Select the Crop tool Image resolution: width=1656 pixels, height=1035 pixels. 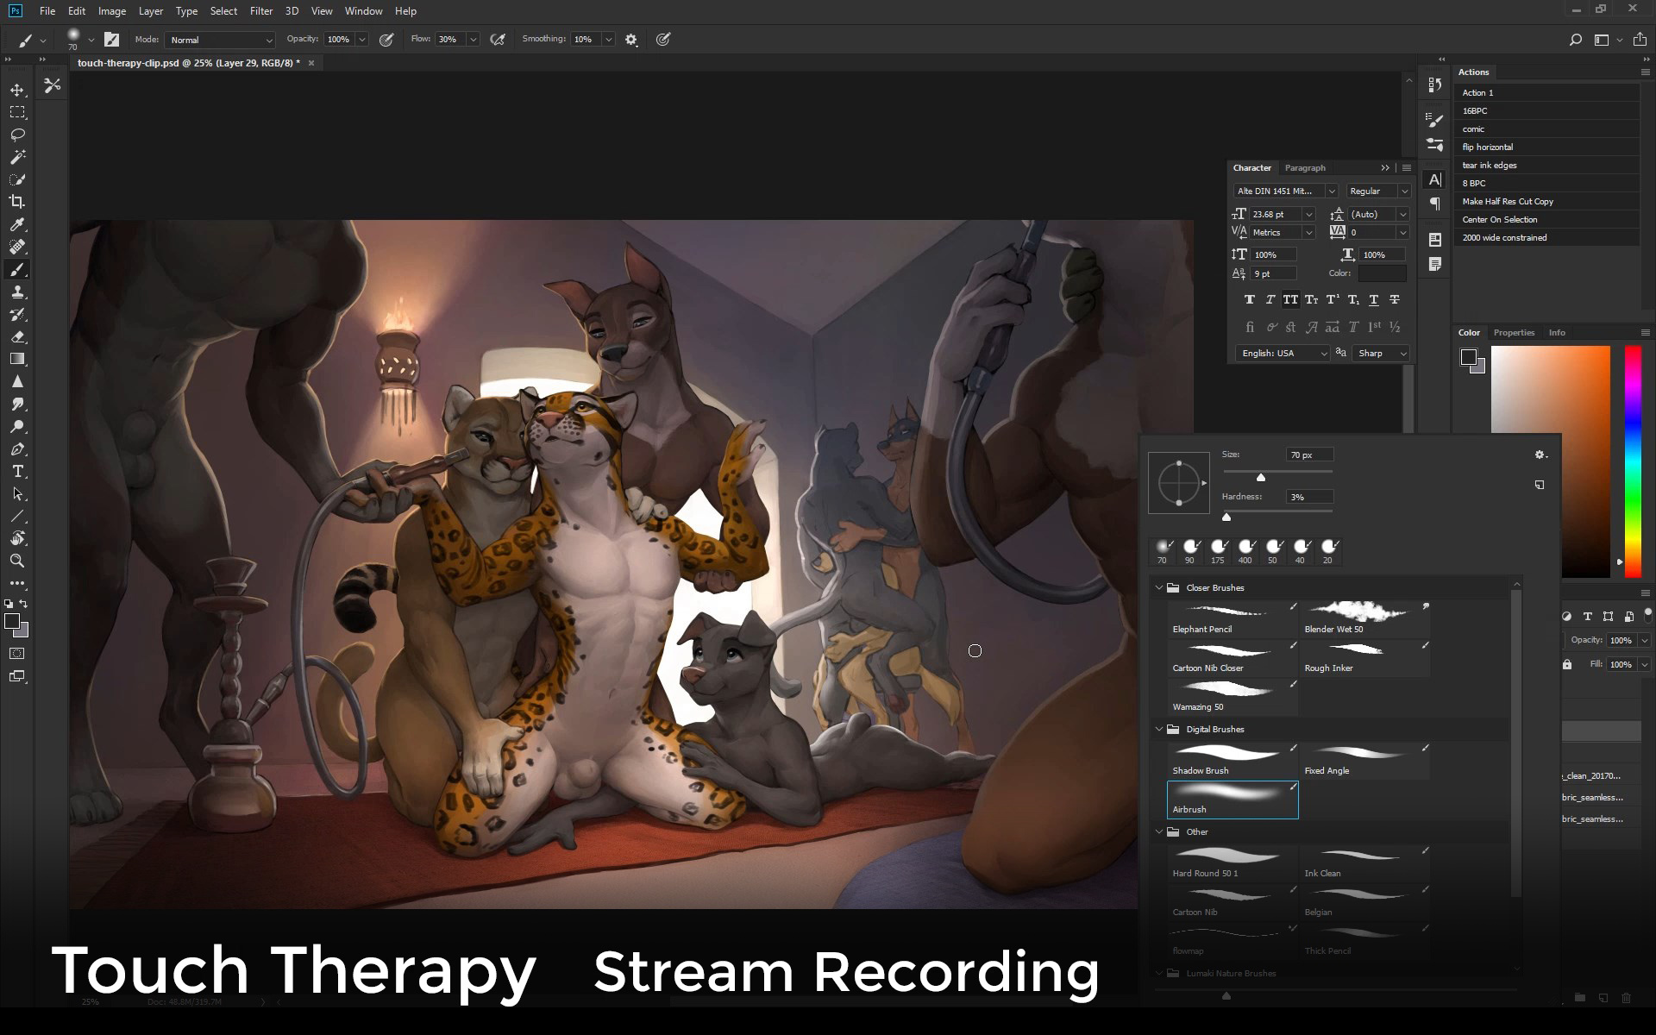17,202
